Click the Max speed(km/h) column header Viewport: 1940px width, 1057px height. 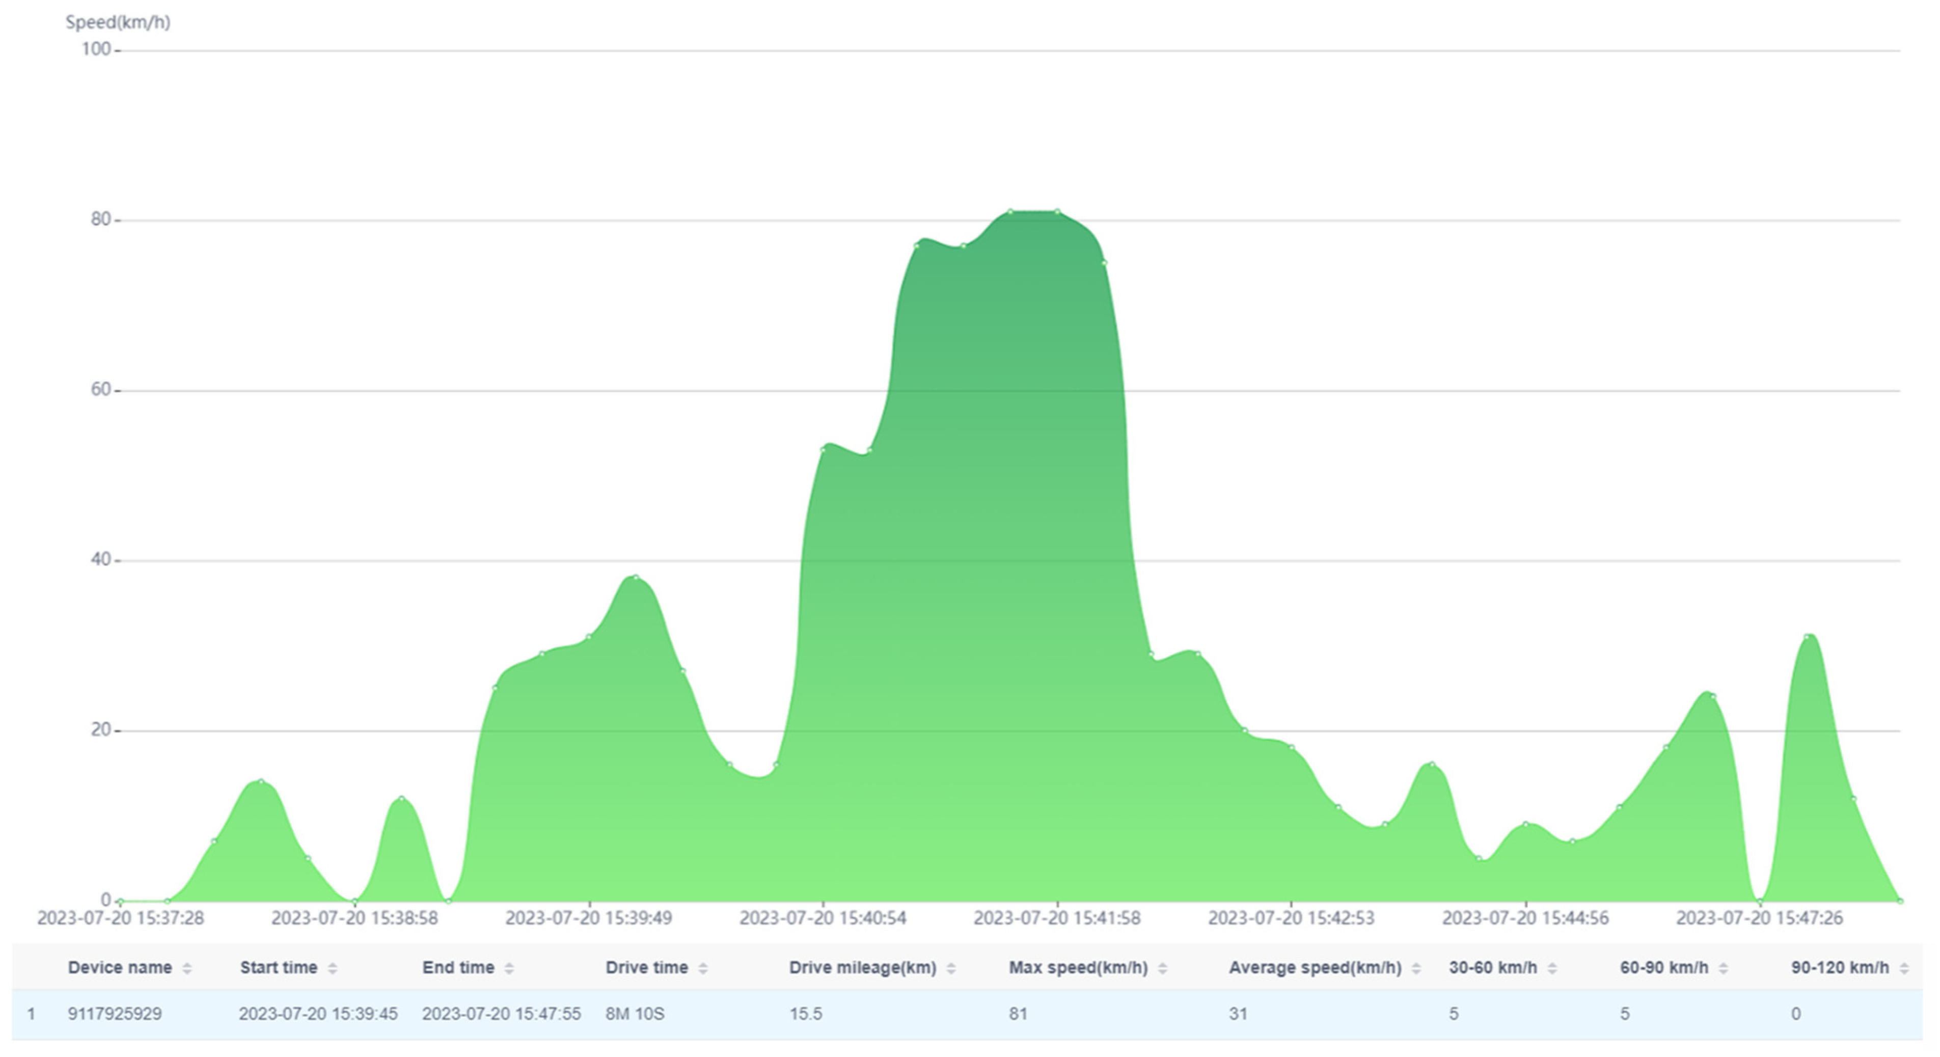(x=1078, y=968)
